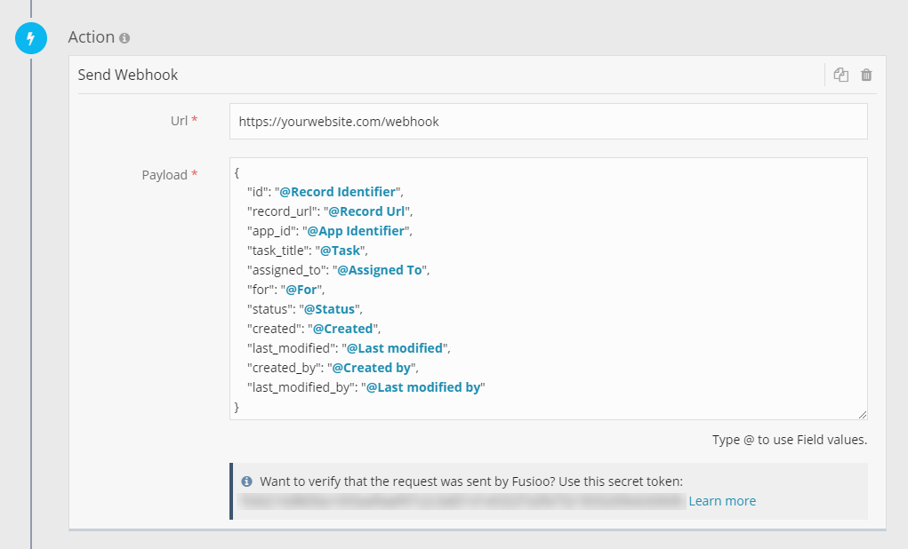908x549 pixels.
Task: Click the Send Webhook header title
Action: (128, 75)
